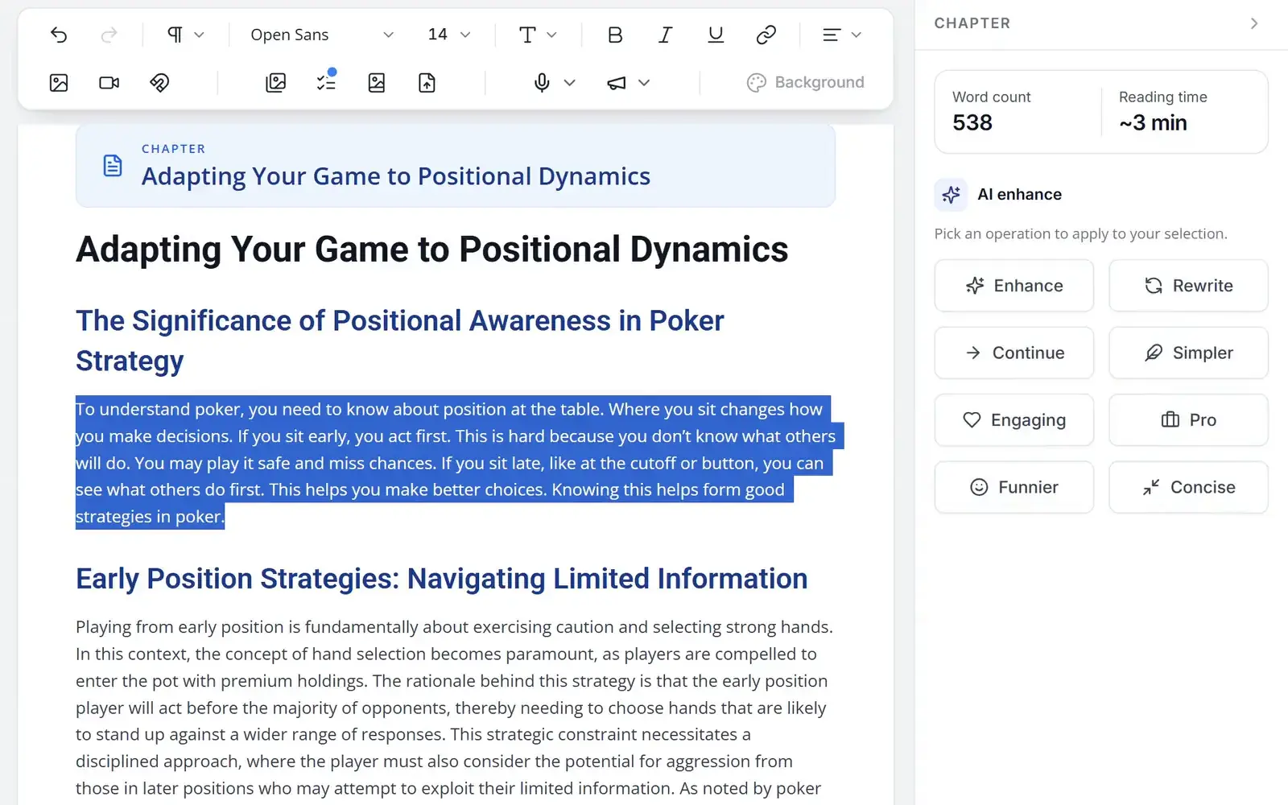Make the selection Concise
Screen dimensions: 1288x805
tap(1188, 487)
